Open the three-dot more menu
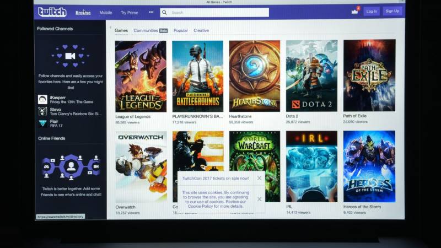The height and width of the screenshot is (248, 441). [x=151, y=12]
